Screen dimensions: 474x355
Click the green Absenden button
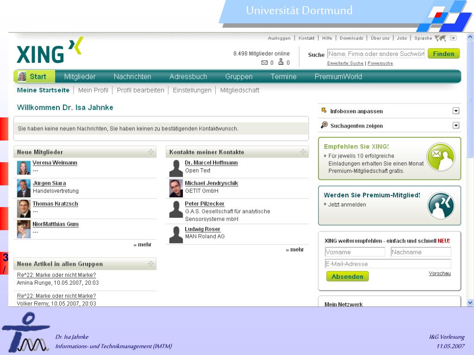(347, 276)
